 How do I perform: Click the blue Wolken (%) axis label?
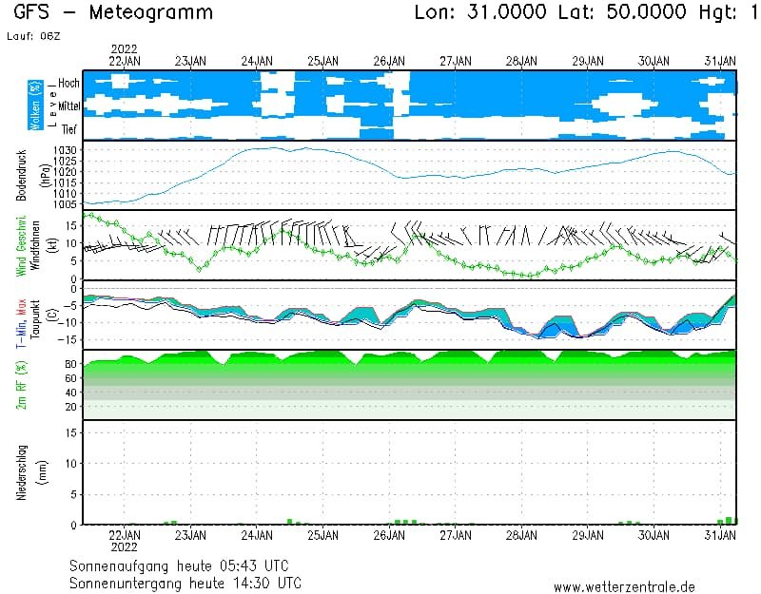click(x=35, y=105)
